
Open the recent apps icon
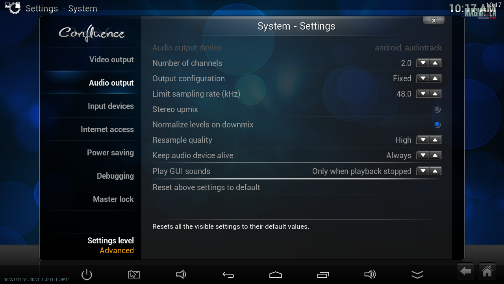[323, 275]
